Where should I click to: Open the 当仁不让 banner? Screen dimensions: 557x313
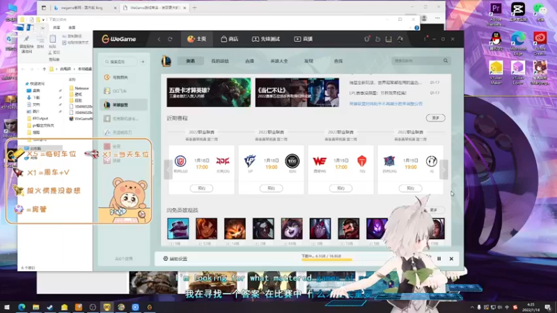(297, 93)
